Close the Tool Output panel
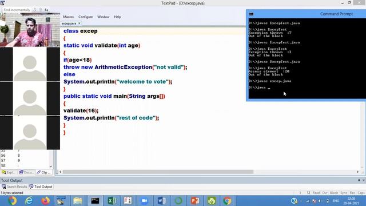The image size is (366, 206). pyautogui.click(x=364, y=180)
